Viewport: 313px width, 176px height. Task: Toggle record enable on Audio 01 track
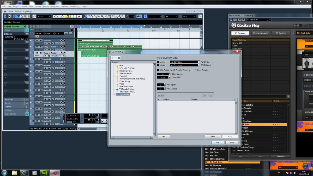click(x=61, y=41)
